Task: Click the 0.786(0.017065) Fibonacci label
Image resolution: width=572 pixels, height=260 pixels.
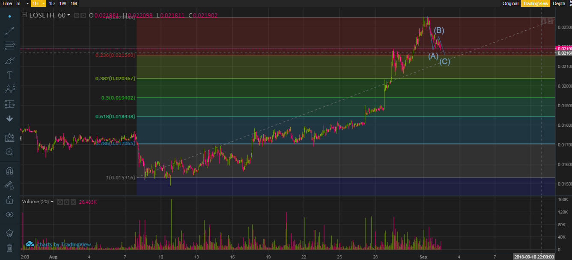Action: (115, 143)
